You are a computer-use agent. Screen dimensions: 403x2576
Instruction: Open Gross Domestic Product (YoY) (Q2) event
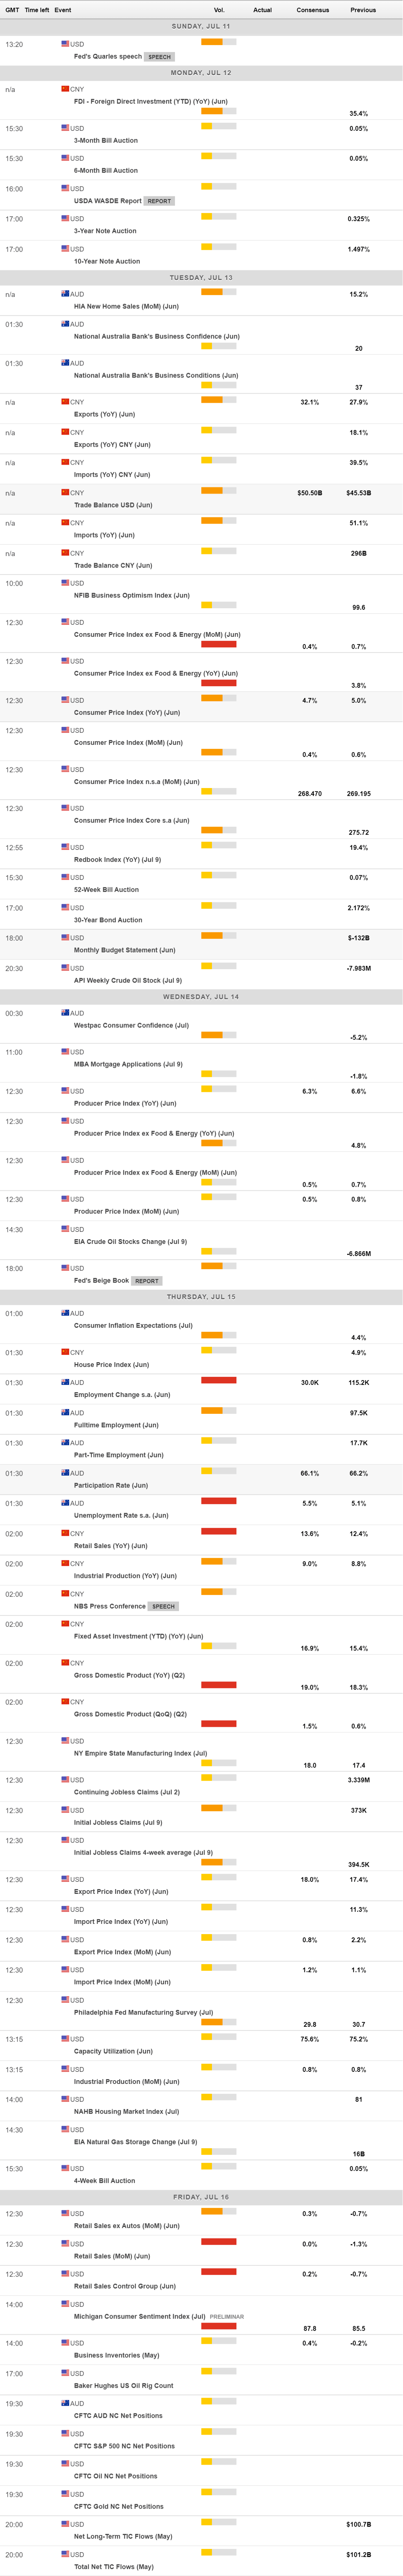pyautogui.click(x=129, y=1675)
